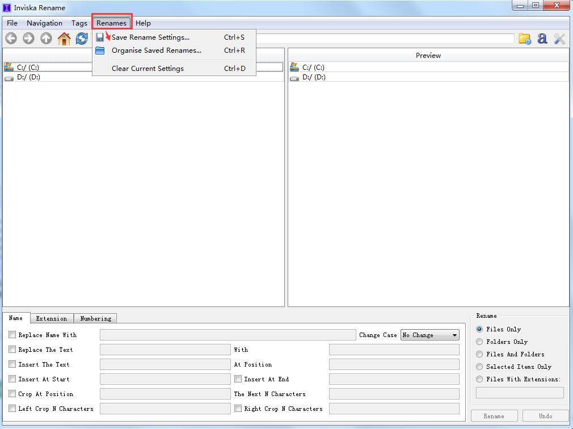The image size is (573, 429).
Task: Enable Right Crop N Characters checkbox
Action: [238, 409]
